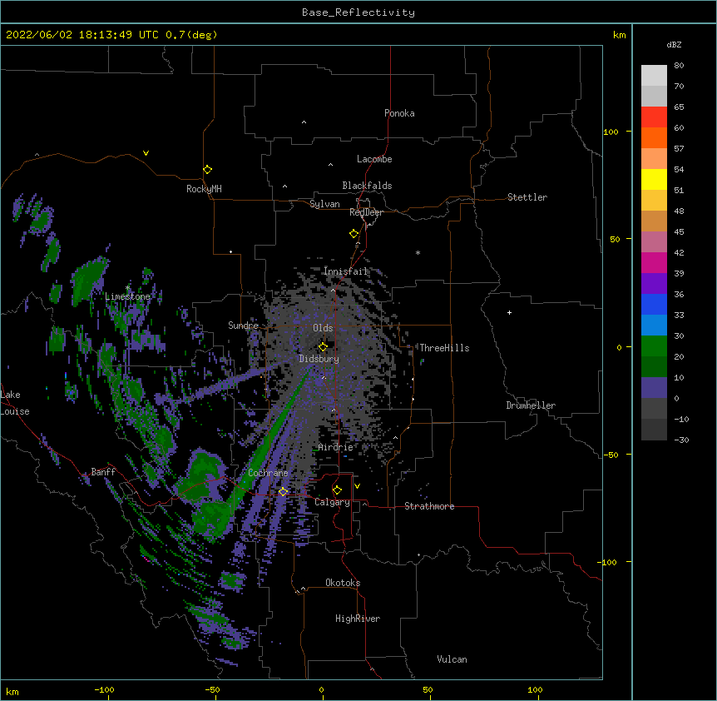Pick the blue 36 dBZ legend swatch

click(x=654, y=304)
